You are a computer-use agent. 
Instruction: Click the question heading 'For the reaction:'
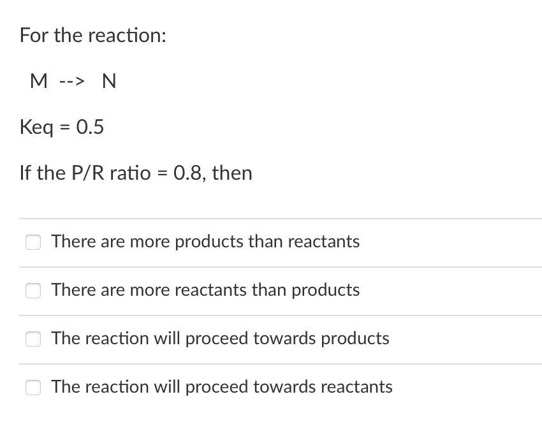92,35
